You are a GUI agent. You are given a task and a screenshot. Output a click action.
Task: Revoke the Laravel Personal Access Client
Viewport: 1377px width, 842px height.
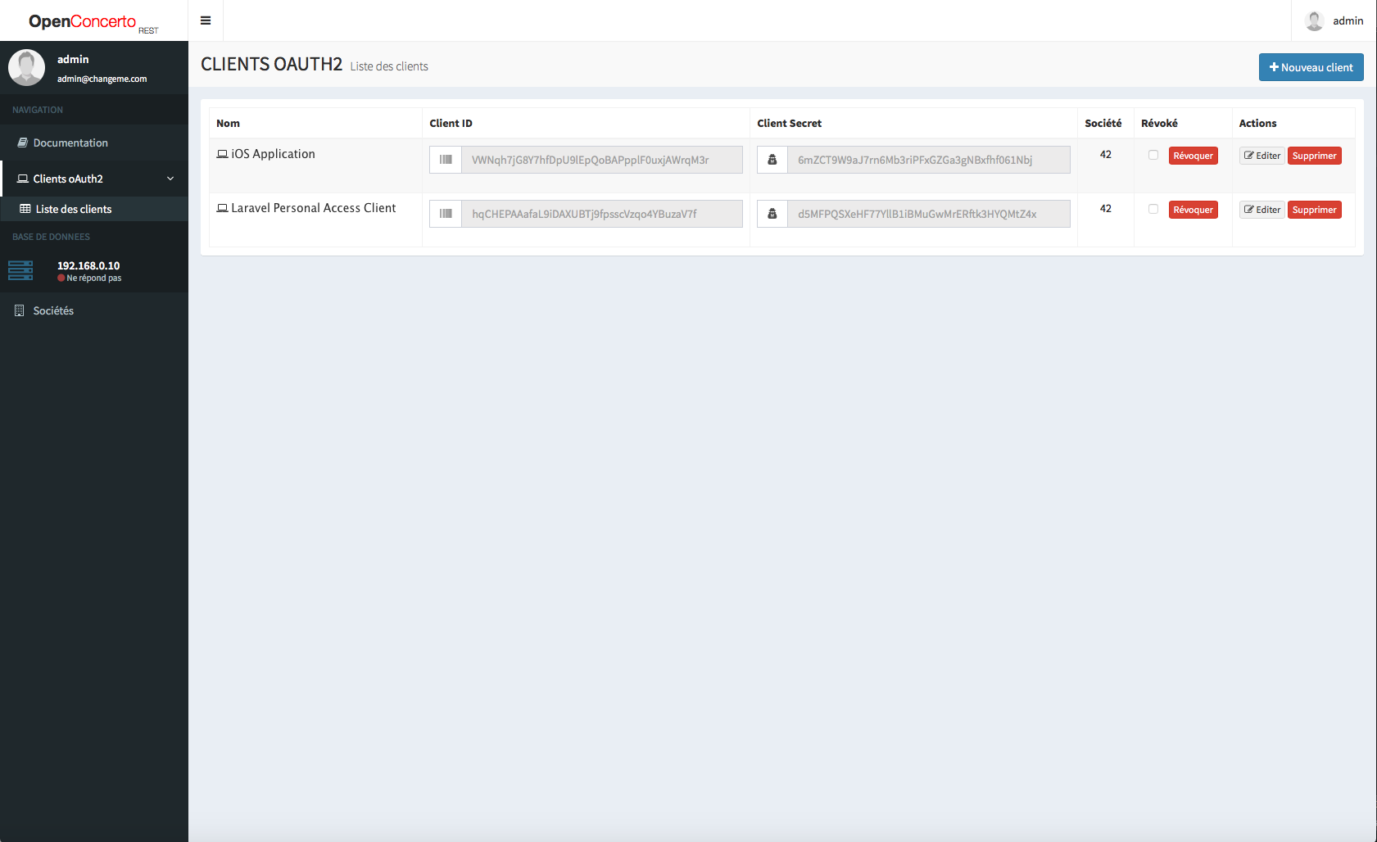[1193, 210]
